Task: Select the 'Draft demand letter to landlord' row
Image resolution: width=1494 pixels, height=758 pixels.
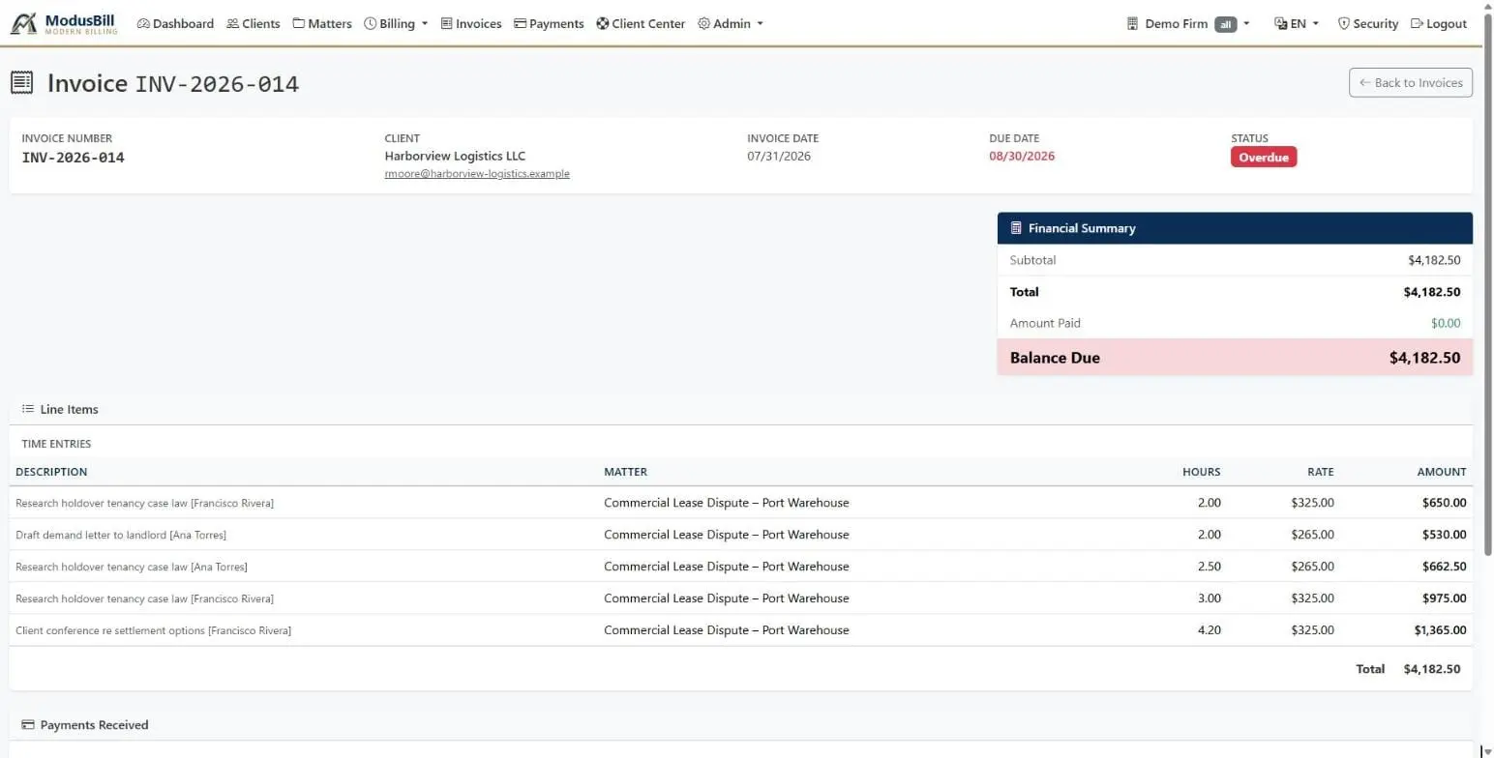Action: (x=741, y=535)
